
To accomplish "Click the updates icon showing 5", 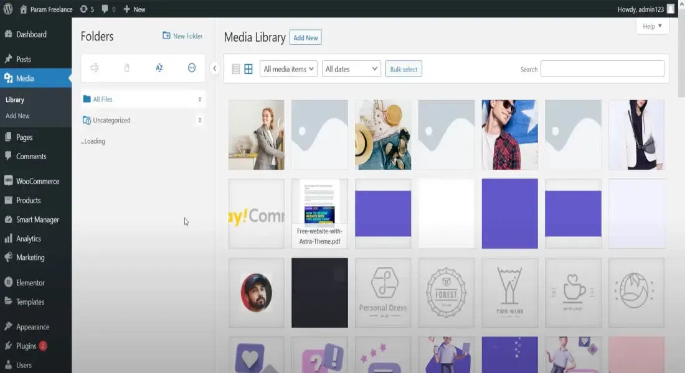I will pos(87,9).
